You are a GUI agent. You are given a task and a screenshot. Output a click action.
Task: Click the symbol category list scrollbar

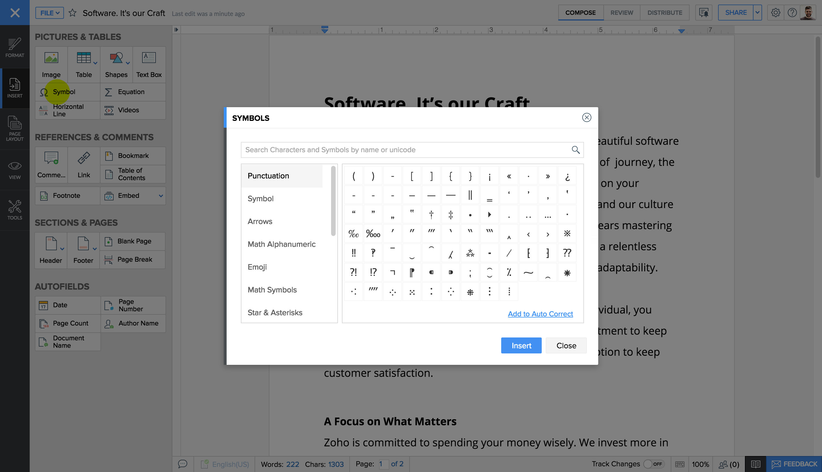click(333, 201)
